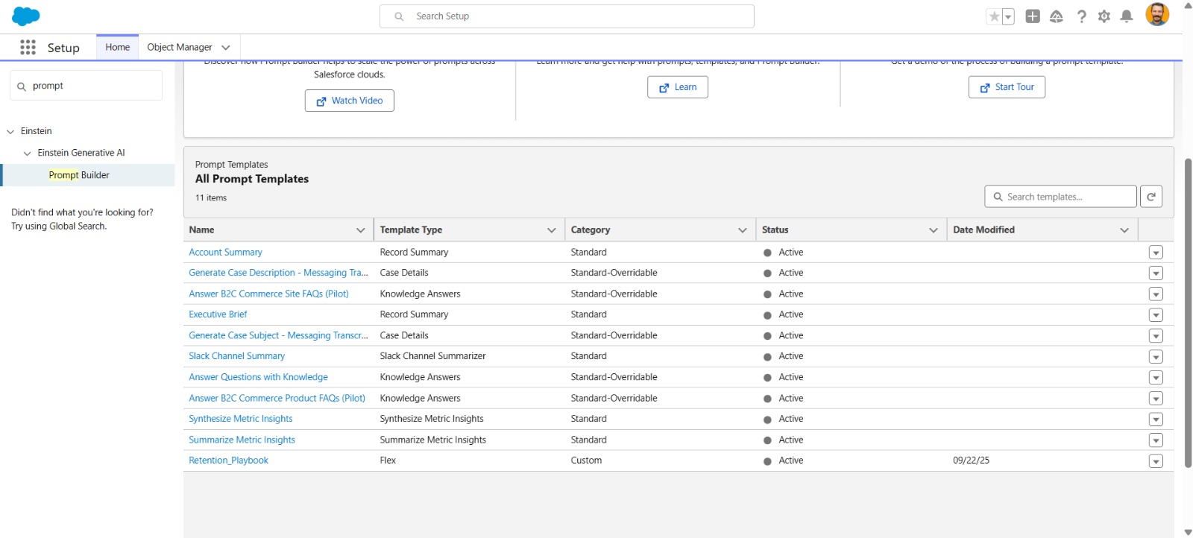Open the Global Actions plus icon
This screenshot has width=1193, height=538.
click(1033, 16)
